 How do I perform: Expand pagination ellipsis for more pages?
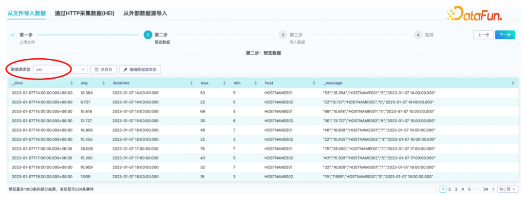476,189
